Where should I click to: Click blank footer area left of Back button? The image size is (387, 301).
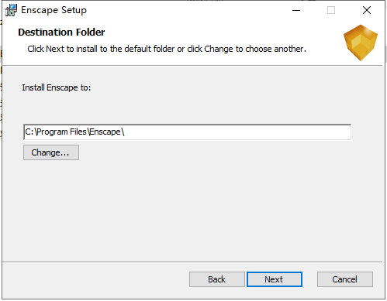click(x=95, y=279)
